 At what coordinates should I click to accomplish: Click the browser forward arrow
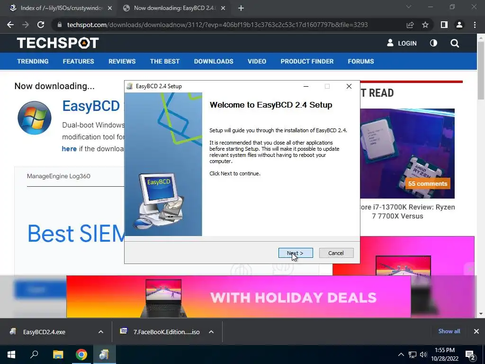[x=26, y=25]
